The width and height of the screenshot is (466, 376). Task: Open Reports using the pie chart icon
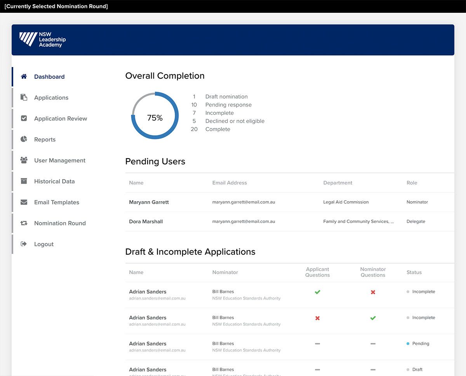tap(24, 139)
